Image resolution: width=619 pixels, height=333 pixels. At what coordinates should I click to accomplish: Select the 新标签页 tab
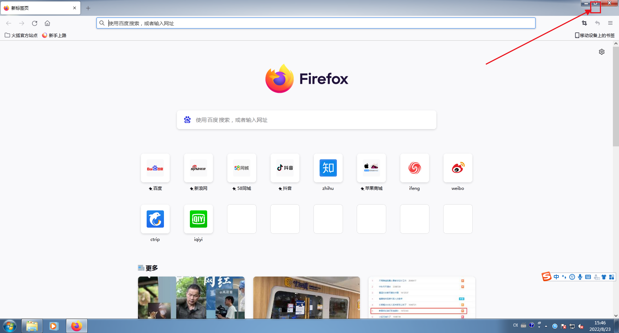click(40, 8)
